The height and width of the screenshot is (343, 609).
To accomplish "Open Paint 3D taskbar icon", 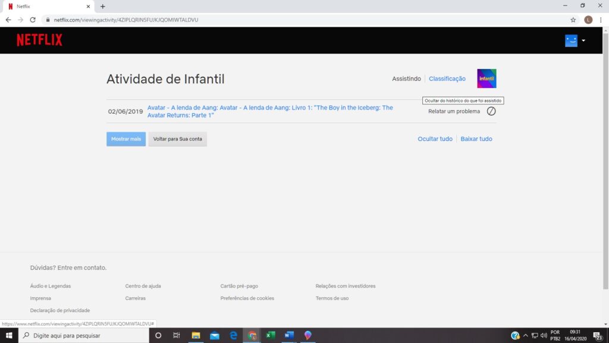I will point(308,335).
